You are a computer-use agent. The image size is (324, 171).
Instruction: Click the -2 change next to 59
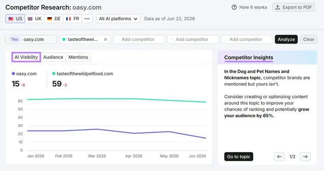65,85
